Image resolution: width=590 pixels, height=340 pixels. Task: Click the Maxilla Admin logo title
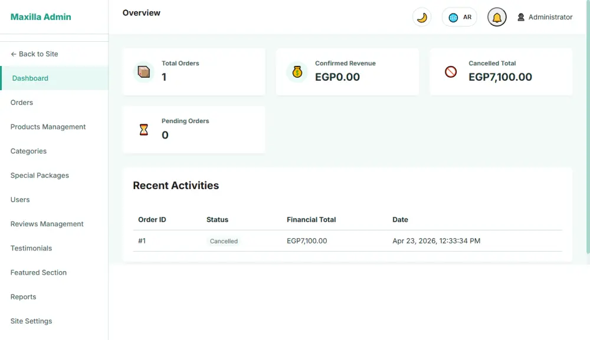pyautogui.click(x=41, y=17)
